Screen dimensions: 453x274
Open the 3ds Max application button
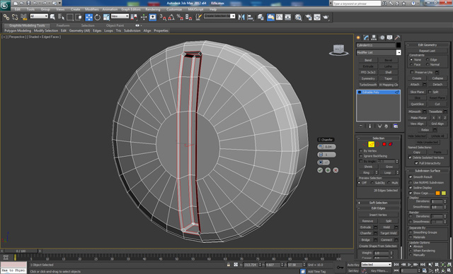pyautogui.click(x=5, y=6)
